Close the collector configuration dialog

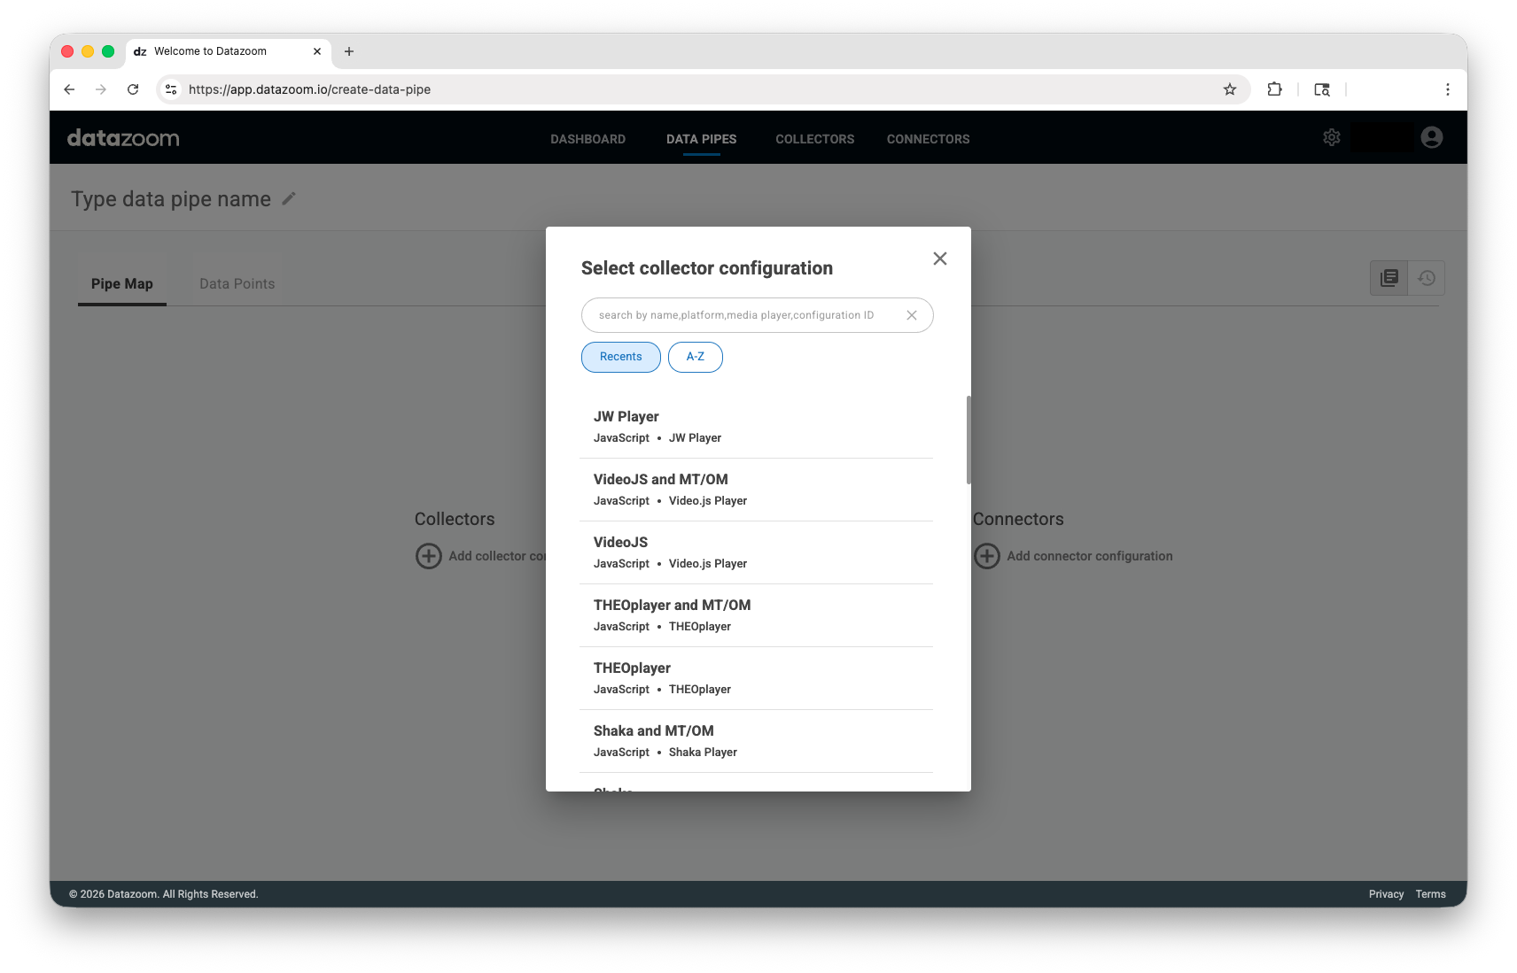pos(940,259)
